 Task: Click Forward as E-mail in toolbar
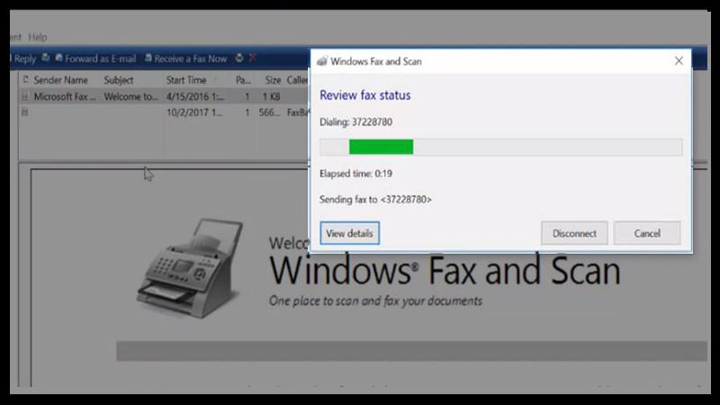coord(96,58)
